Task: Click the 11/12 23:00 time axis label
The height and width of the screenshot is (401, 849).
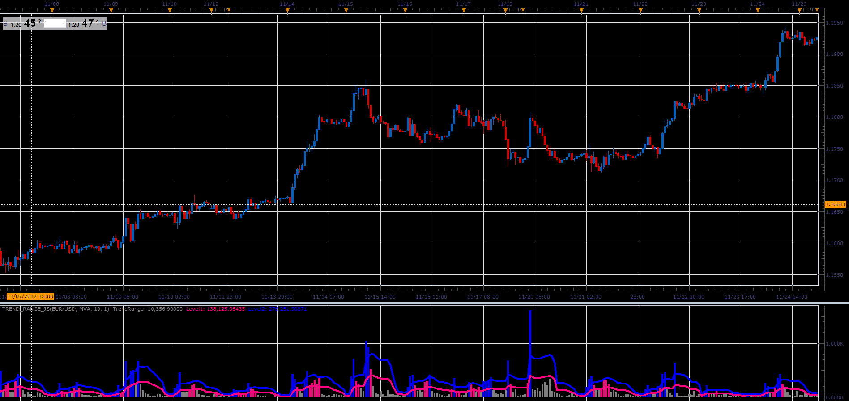Action: click(x=226, y=297)
